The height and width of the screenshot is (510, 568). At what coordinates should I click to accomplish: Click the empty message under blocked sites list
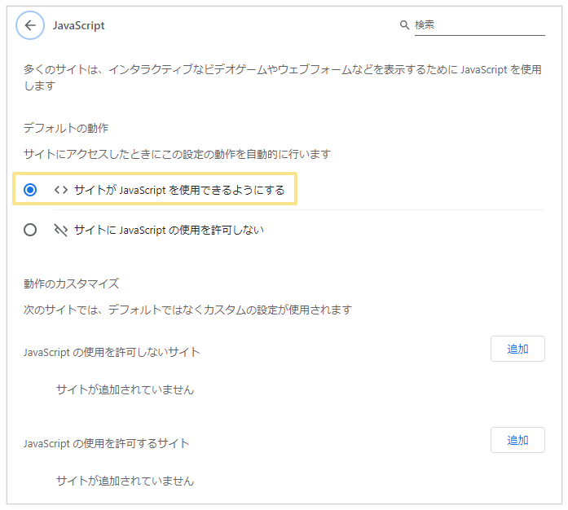point(125,389)
